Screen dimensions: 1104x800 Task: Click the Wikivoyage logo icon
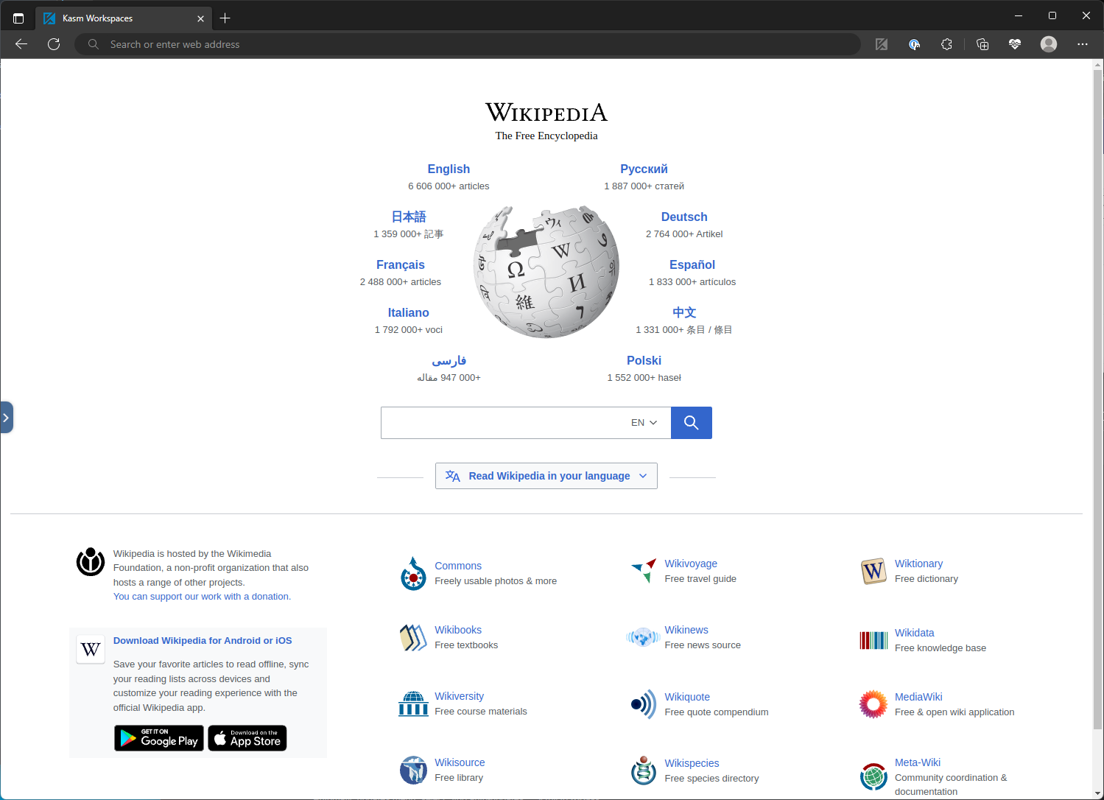tap(644, 571)
